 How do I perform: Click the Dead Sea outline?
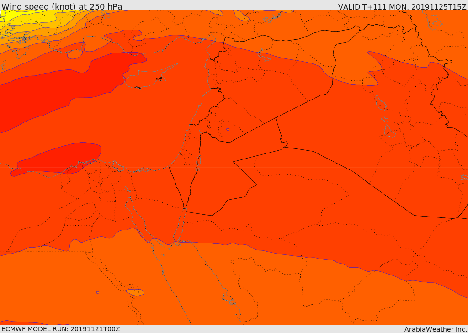click(x=199, y=160)
